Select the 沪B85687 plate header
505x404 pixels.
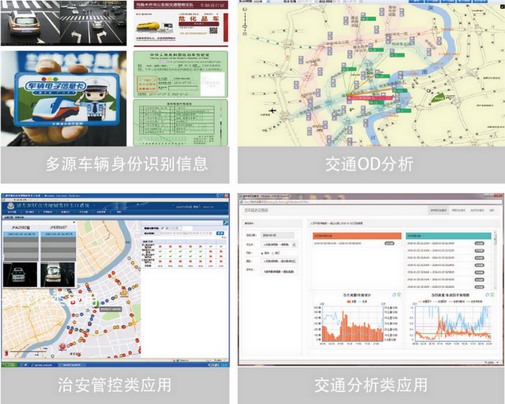[58, 228]
